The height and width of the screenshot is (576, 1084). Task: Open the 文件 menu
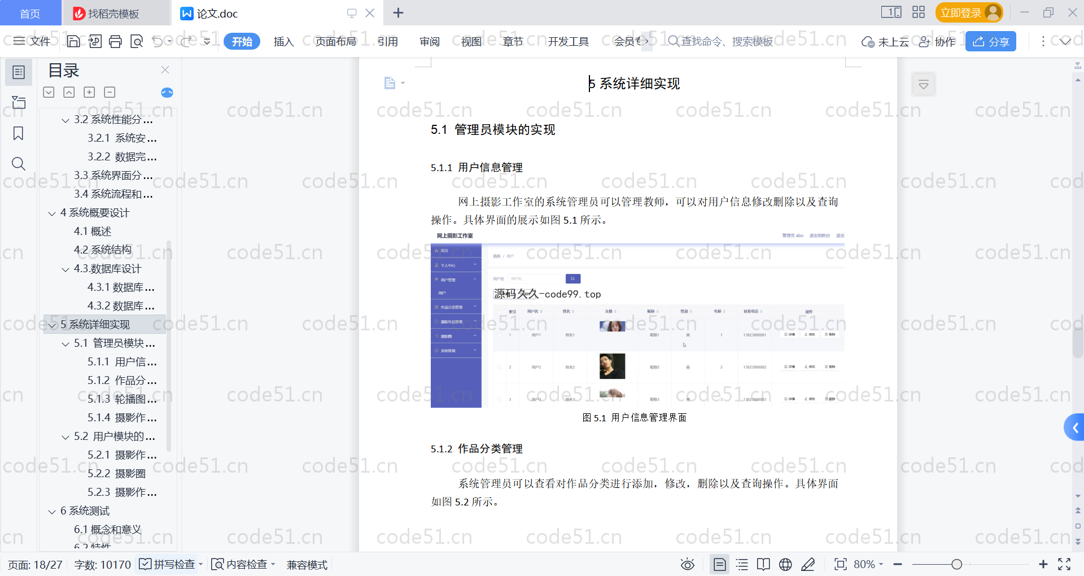point(32,41)
